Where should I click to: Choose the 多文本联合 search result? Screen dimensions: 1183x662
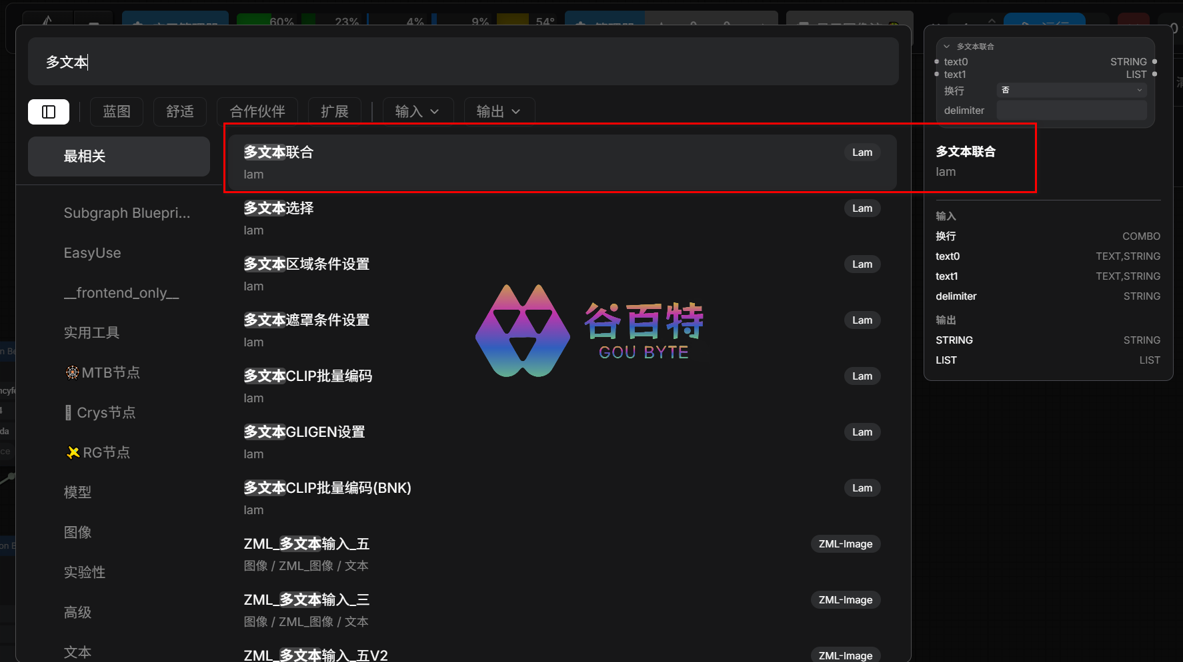click(x=562, y=163)
